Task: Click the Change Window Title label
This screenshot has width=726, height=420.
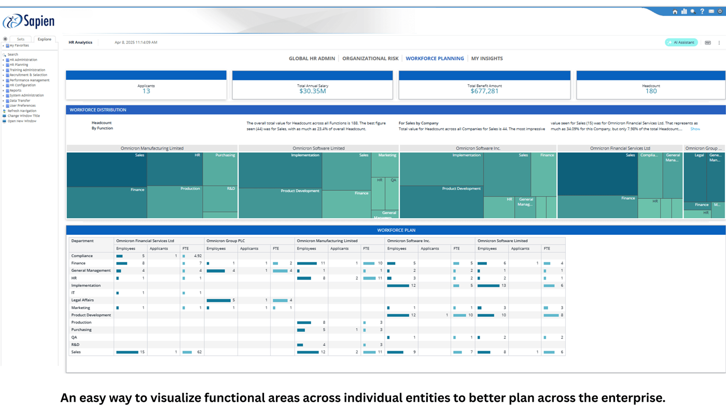Action: pyautogui.click(x=23, y=116)
